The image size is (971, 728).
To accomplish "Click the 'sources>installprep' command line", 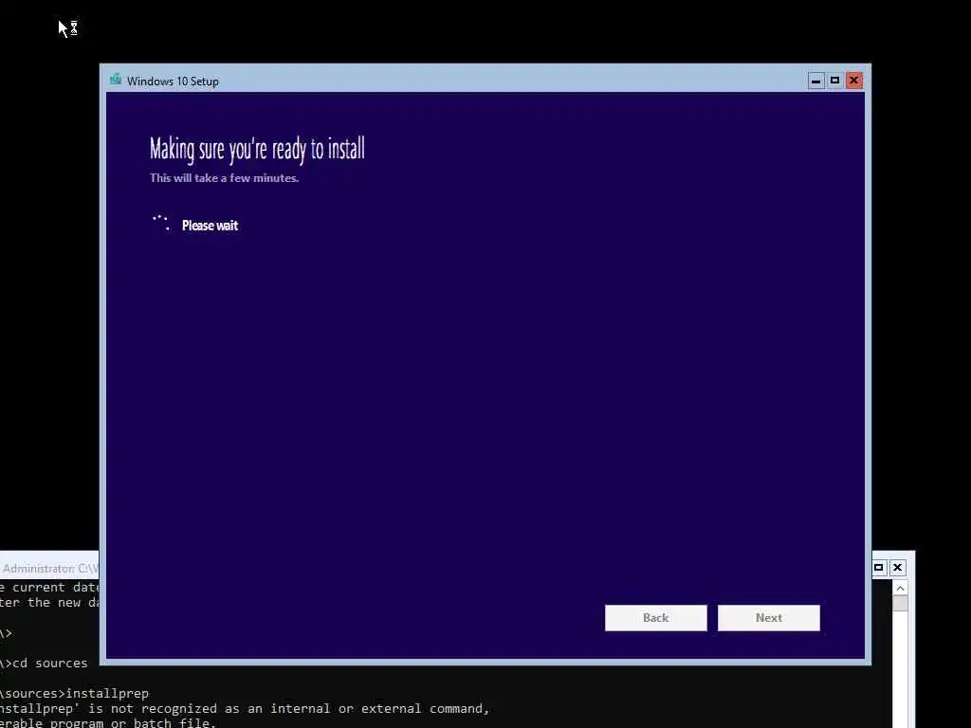I will tap(74, 693).
